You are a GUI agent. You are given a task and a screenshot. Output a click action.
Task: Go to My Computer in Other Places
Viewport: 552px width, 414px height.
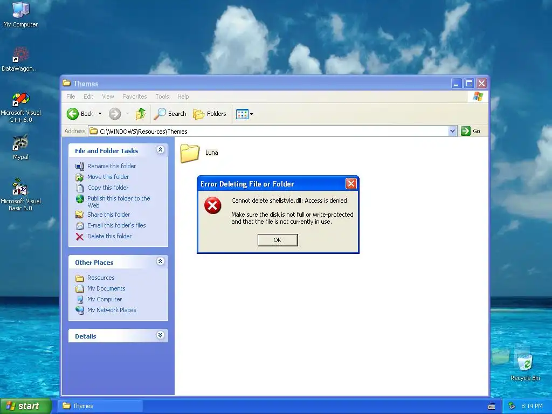tap(105, 299)
